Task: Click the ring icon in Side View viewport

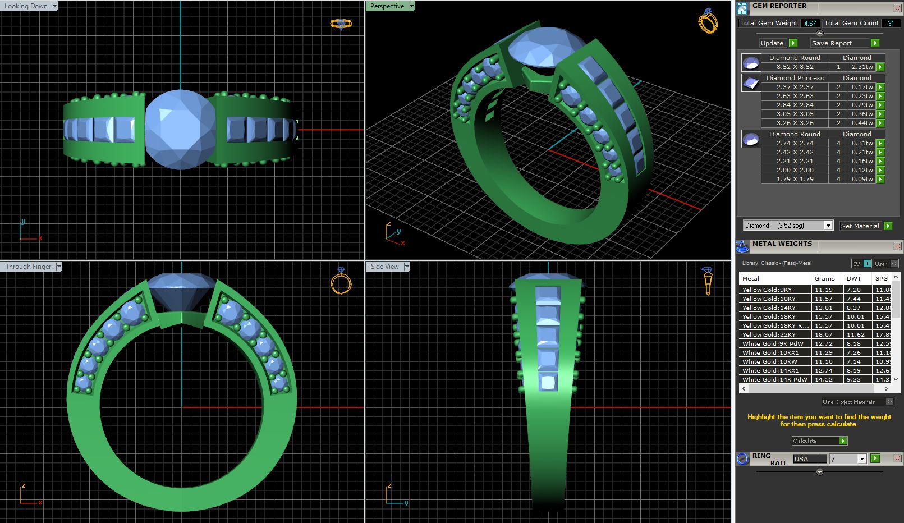Action: click(x=708, y=280)
